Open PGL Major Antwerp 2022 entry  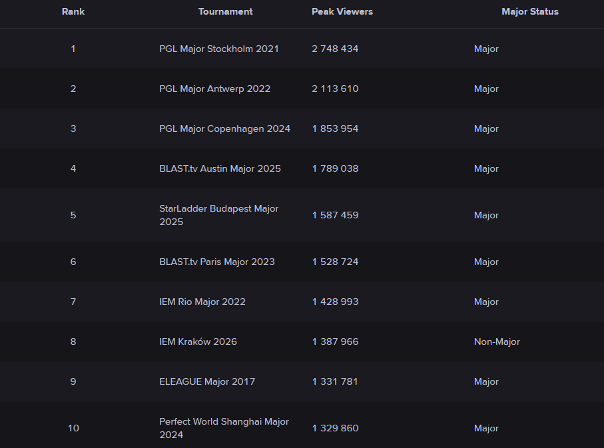214,89
